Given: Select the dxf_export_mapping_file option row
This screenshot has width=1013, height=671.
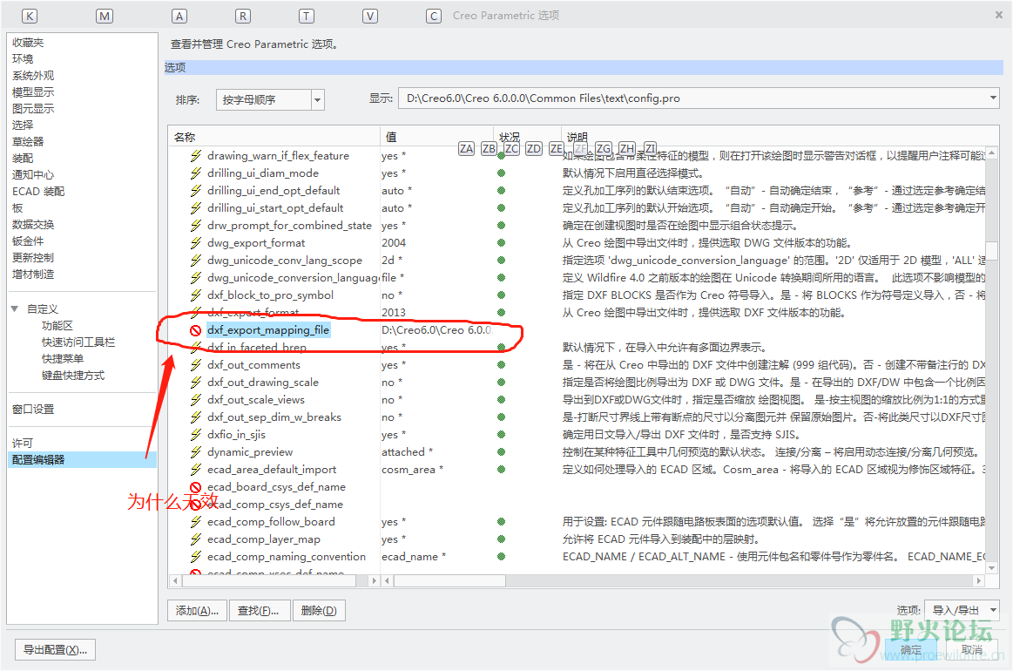Looking at the screenshot, I should click(267, 330).
